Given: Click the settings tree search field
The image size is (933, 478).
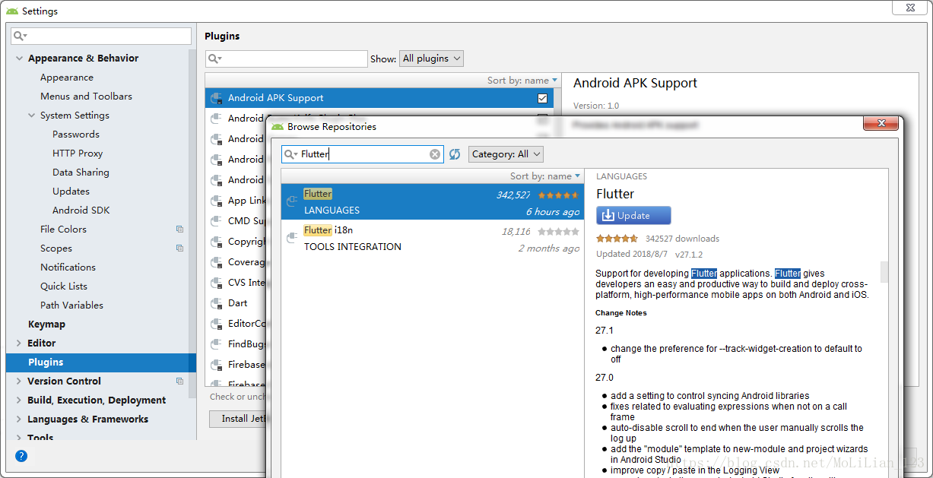Looking at the screenshot, I should click(101, 36).
